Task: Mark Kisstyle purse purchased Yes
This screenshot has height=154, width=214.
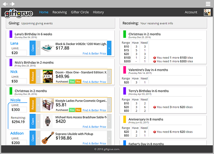Action: 72,110
